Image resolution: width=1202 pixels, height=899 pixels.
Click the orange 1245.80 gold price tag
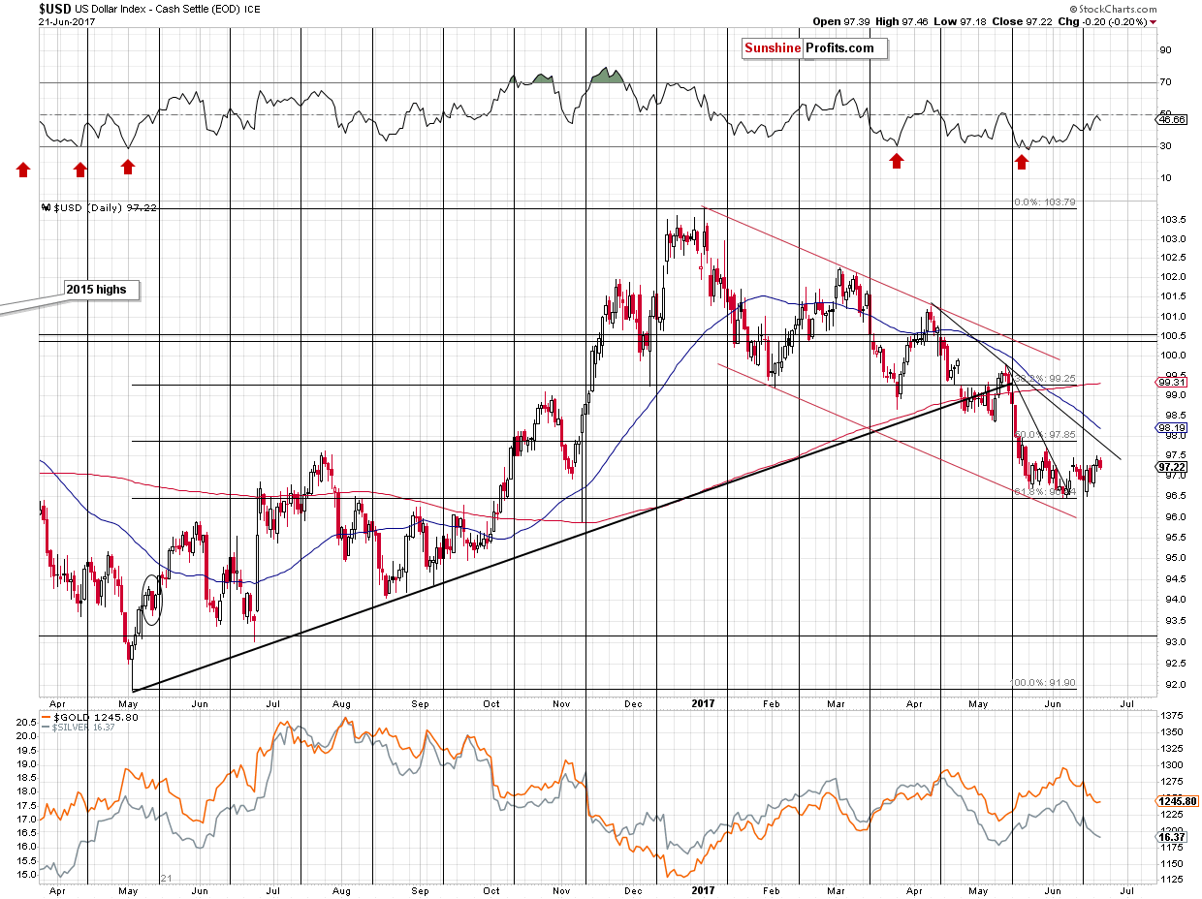(x=1176, y=801)
